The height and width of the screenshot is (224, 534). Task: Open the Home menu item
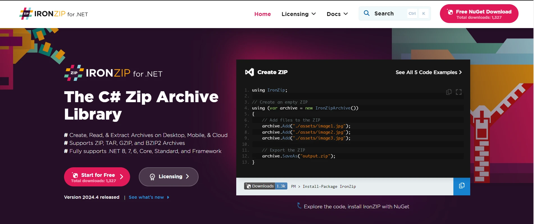[x=262, y=14]
